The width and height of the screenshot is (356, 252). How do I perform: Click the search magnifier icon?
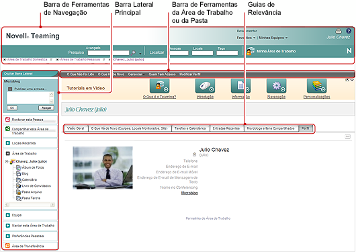point(133,52)
